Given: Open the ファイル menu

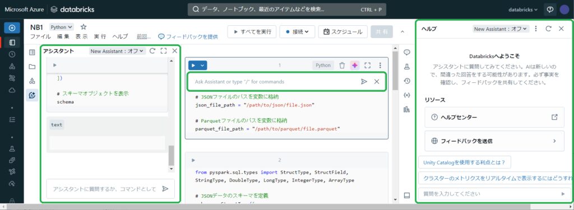Looking at the screenshot, I should pos(40,36).
